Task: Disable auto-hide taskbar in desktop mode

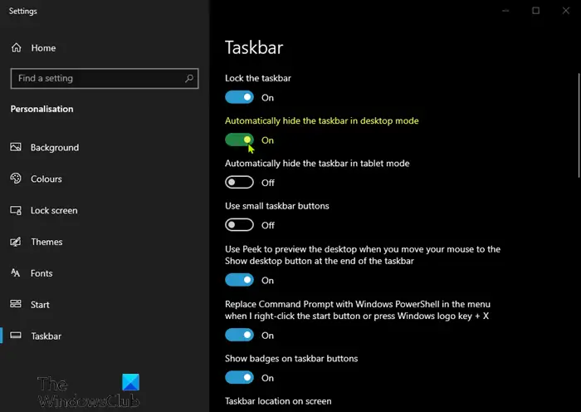Action: pyautogui.click(x=239, y=140)
